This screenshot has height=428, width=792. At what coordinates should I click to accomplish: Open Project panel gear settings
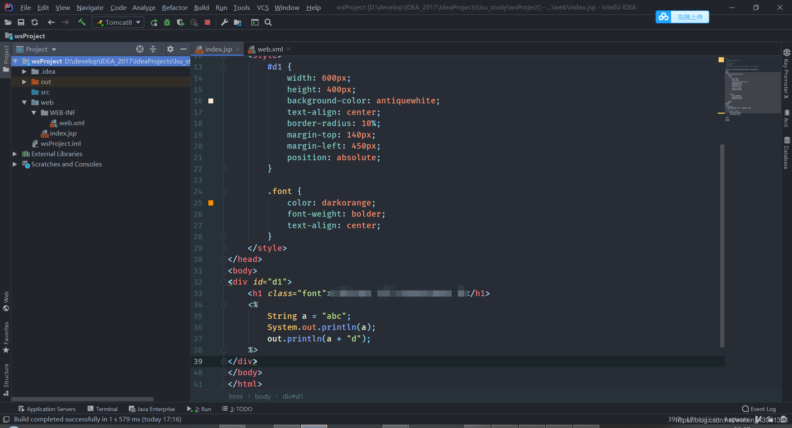(x=170, y=49)
